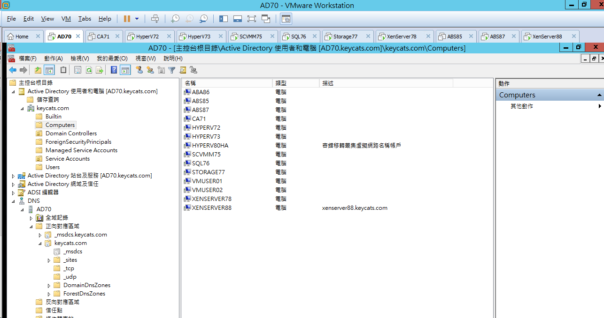This screenshot has width=604, height=318.
Task: Toggle the VMware thumbnail bar
Action: pos(238,19)
